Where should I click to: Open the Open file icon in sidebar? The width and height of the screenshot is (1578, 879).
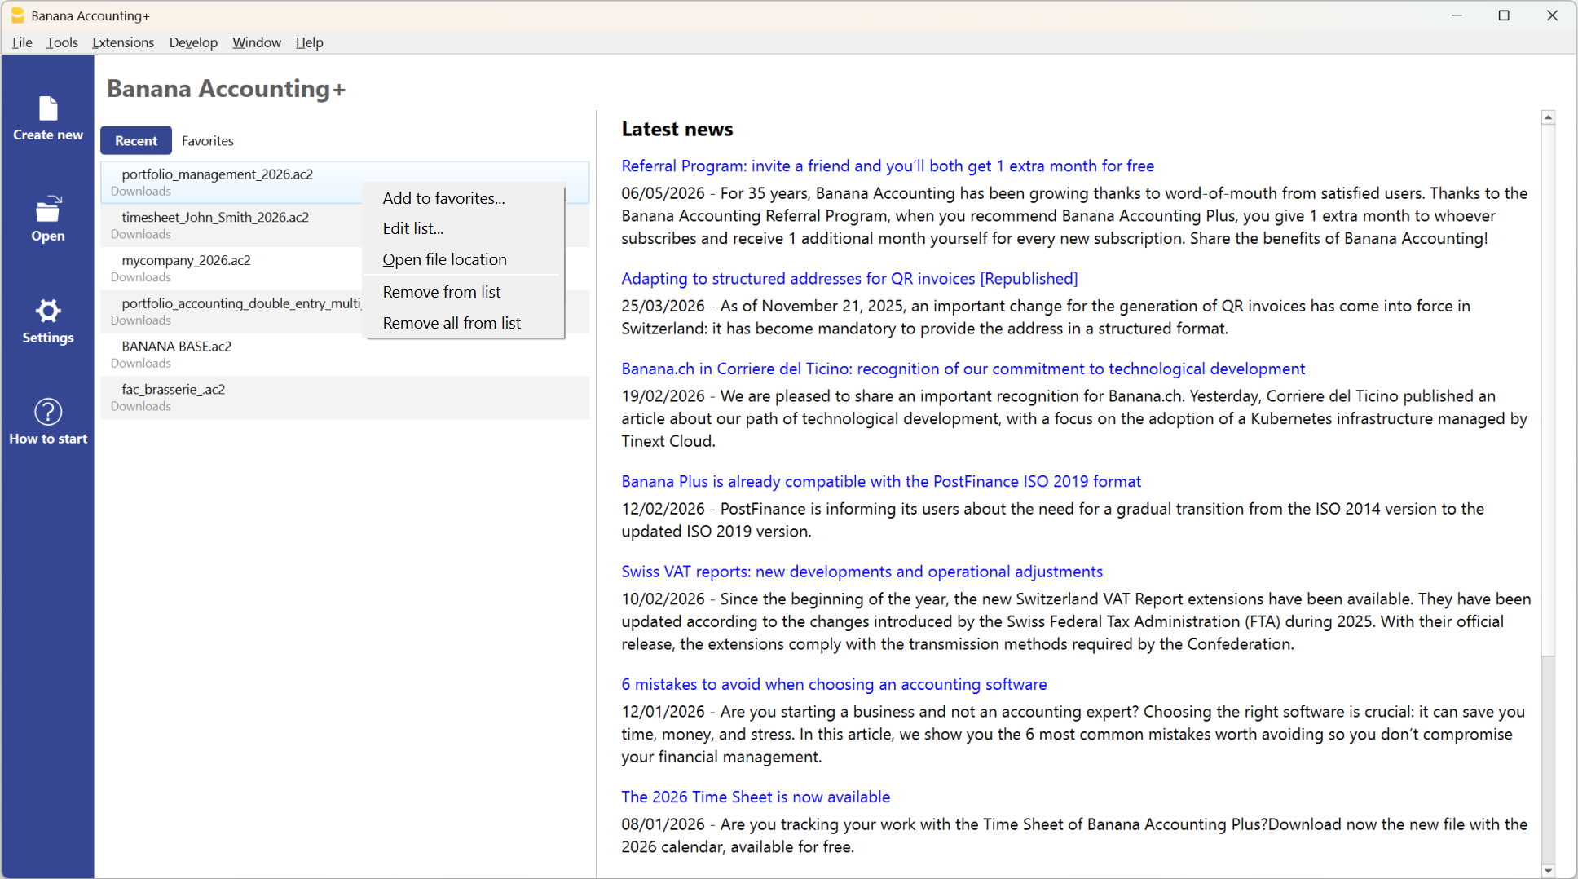pyautogui.click(x=48, y=209)
